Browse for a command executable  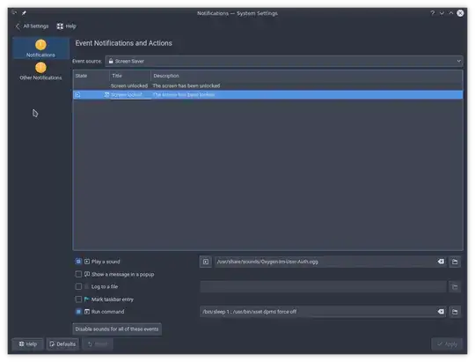(455, 312)
